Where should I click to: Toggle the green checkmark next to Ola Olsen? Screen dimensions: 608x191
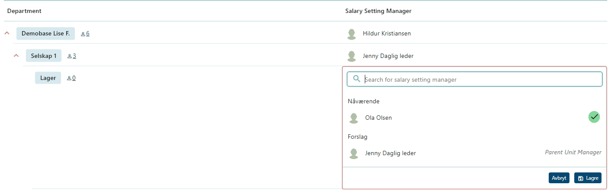pos(594,117)
